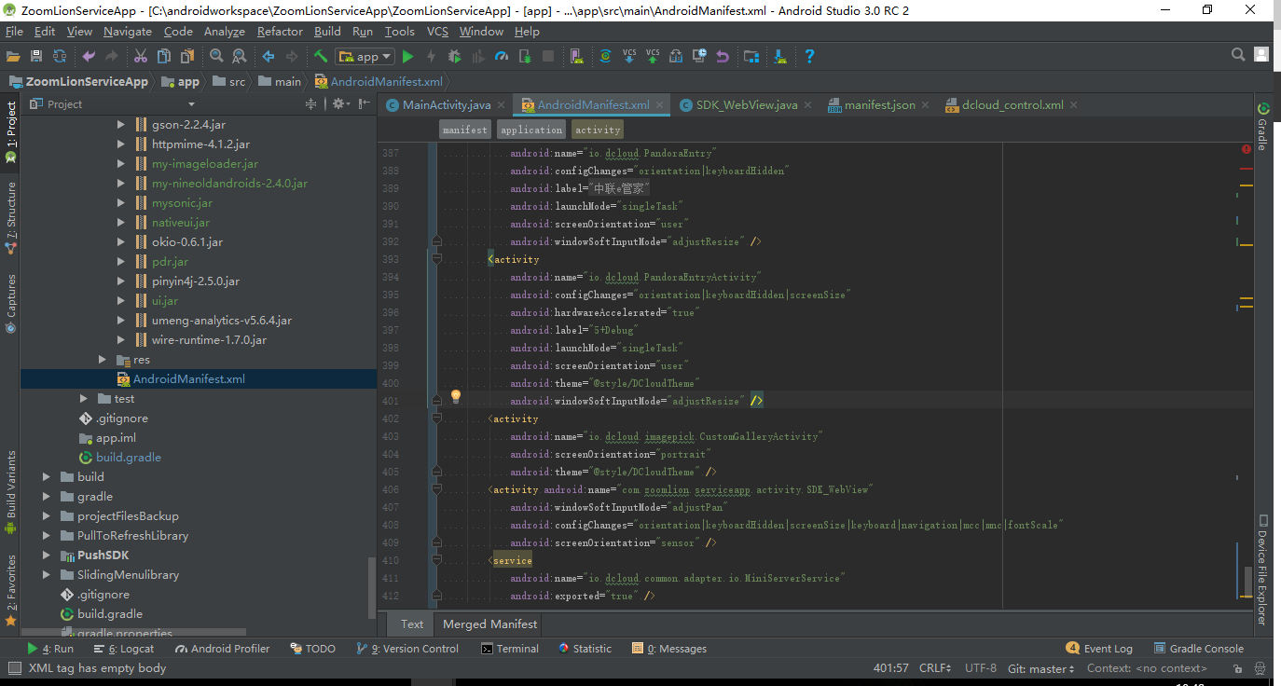This screenshot has height=686, width=1281.
Task: Select AndroidManifest.xml in project tree
Action: (189, 378)
